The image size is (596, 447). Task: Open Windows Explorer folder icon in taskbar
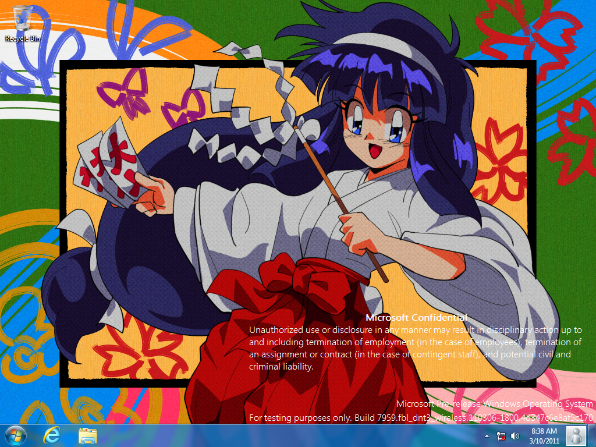pos(88,435)
